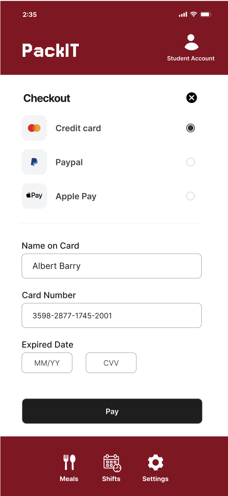Select the Credit card radio button
The width and height of the screenshot is (228, 496).
(x=191, y=128)
